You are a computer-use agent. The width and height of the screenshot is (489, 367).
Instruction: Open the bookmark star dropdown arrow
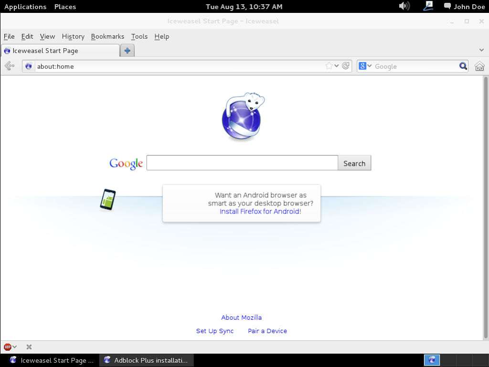337,66
